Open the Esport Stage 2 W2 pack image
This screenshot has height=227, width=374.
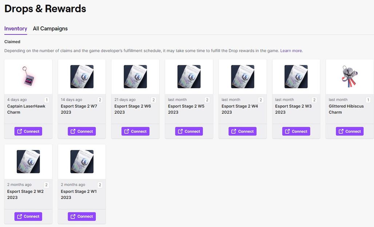click(x=28, y=161)
